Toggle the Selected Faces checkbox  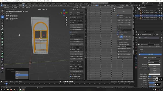click(x=70, y=32)
